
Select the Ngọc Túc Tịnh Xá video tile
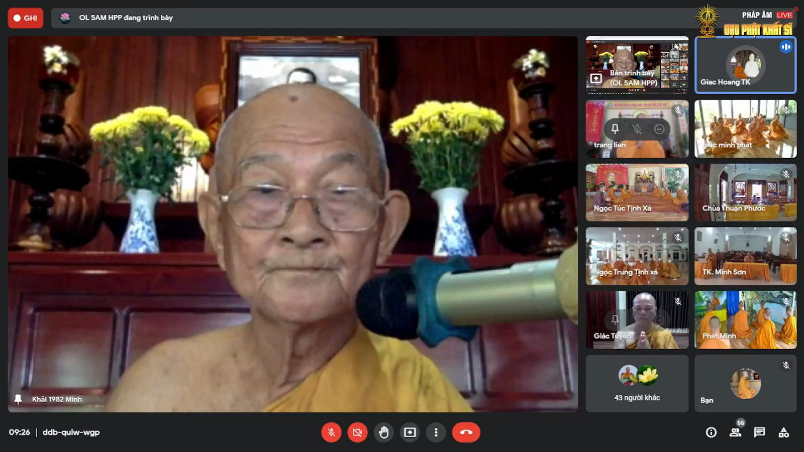click(x=637, y=193)
